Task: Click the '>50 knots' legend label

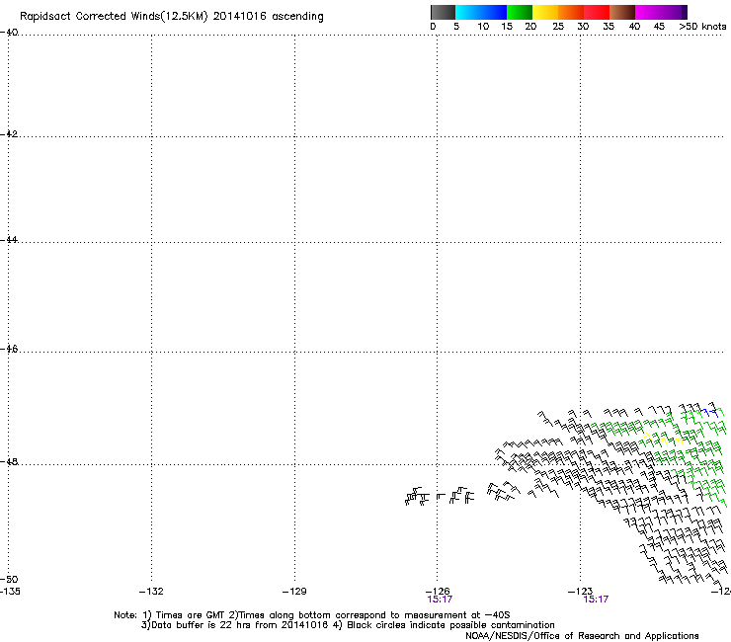Action: coord(702,27)
